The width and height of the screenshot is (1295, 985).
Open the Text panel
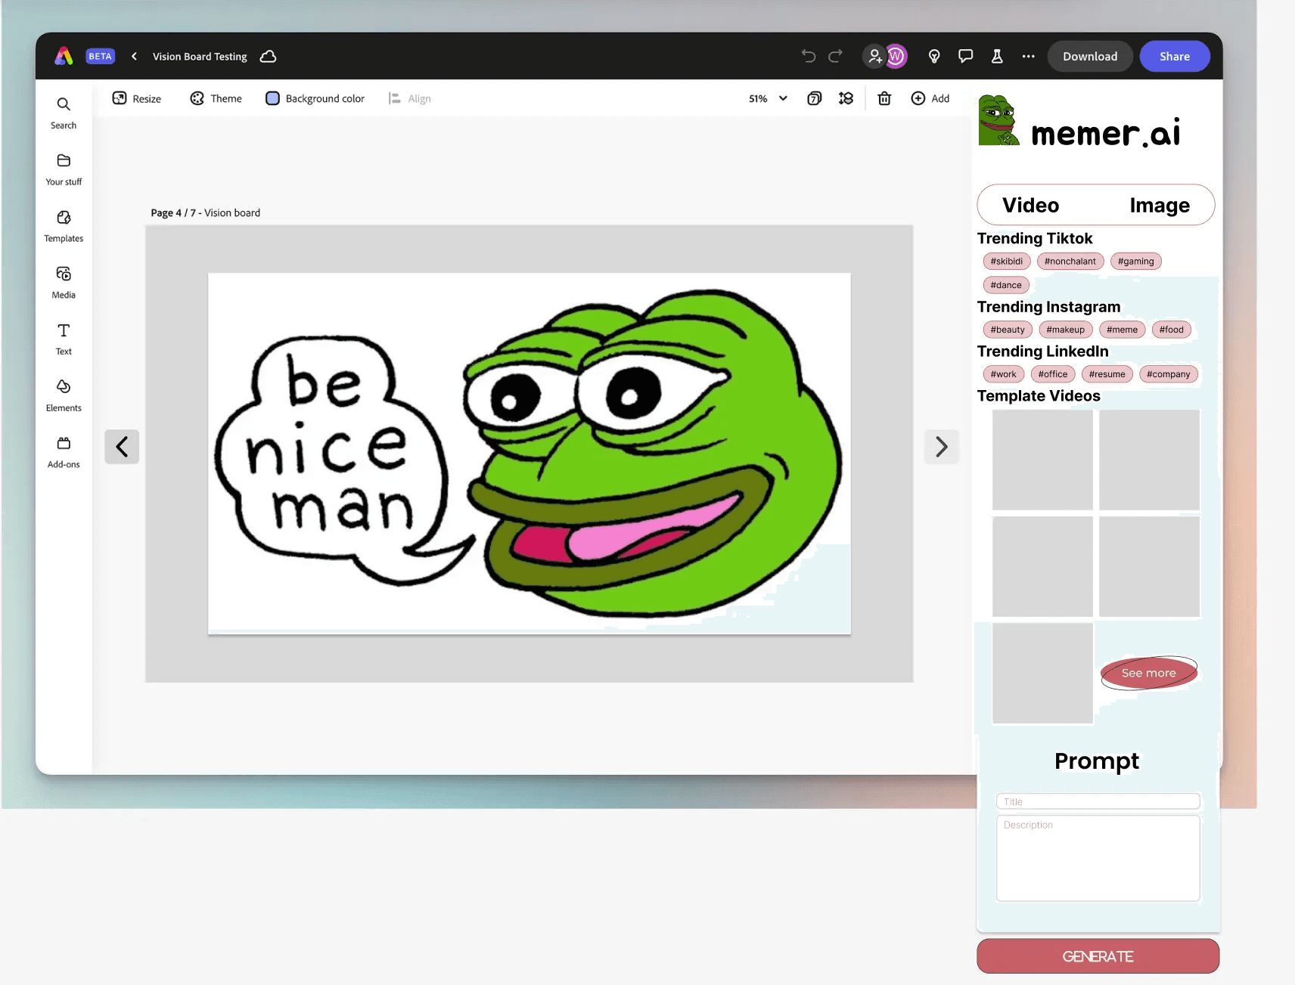[63, 339]
